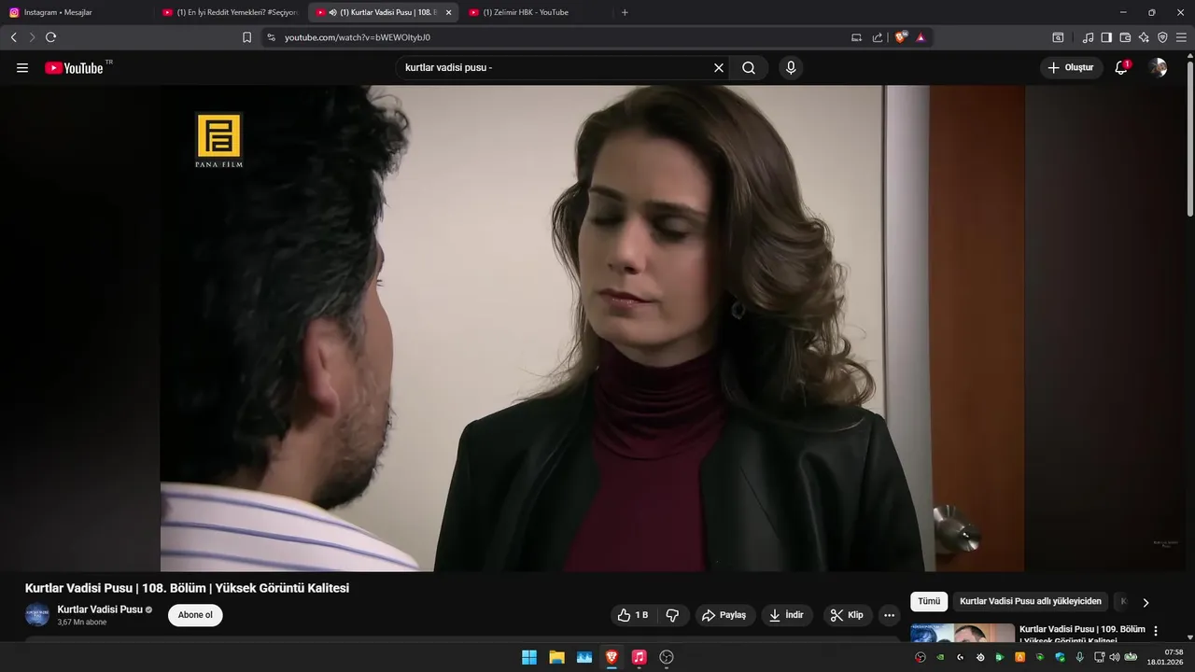The width and height of the screenshot is (1195, 672).
Task: Click the Klip clip button
Action: (847, 615)
